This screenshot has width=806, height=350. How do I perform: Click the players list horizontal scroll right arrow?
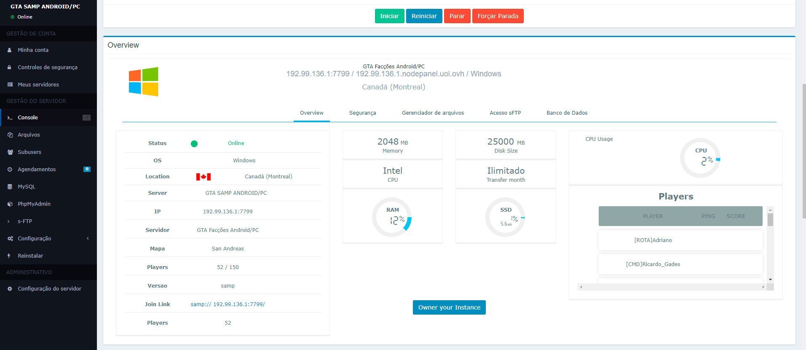[763, 287]
